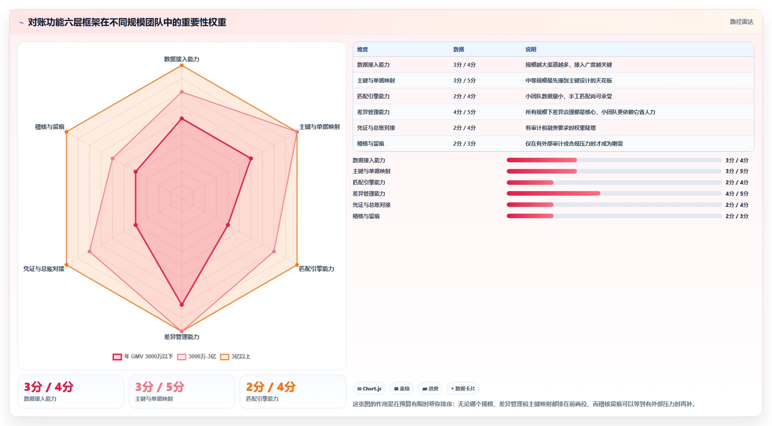Toggle the 3亿以上 legend swatch
The height and width of the screenshot is (426, 772).
pyautogui.click(x=225, y=357)
